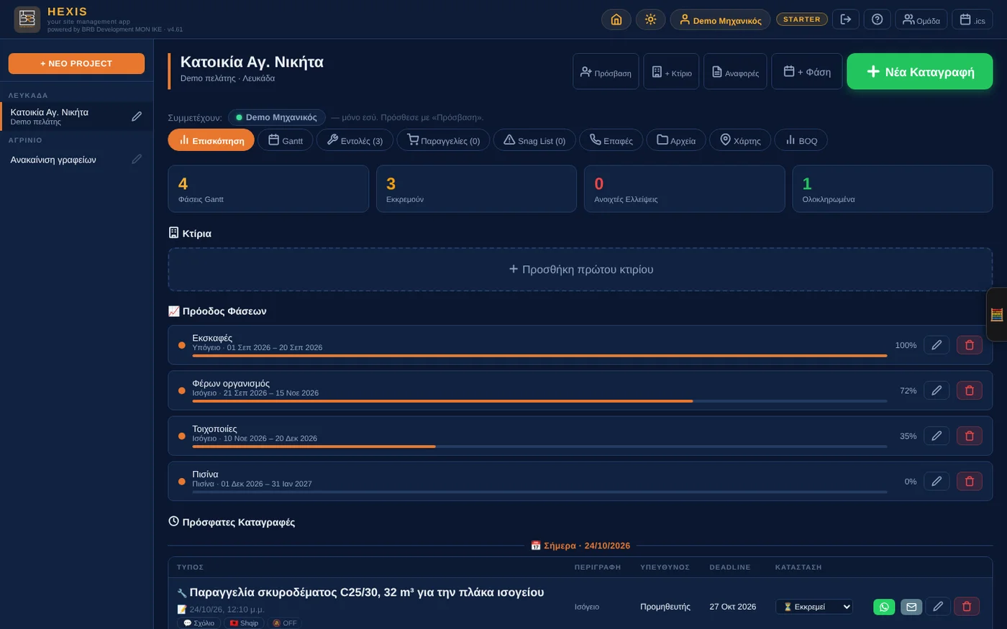The width and height of the screenshot is (1007, 629).
Task: Delete the Πισίνα phase
Action: pyautogui.click(x=969, y=481)
